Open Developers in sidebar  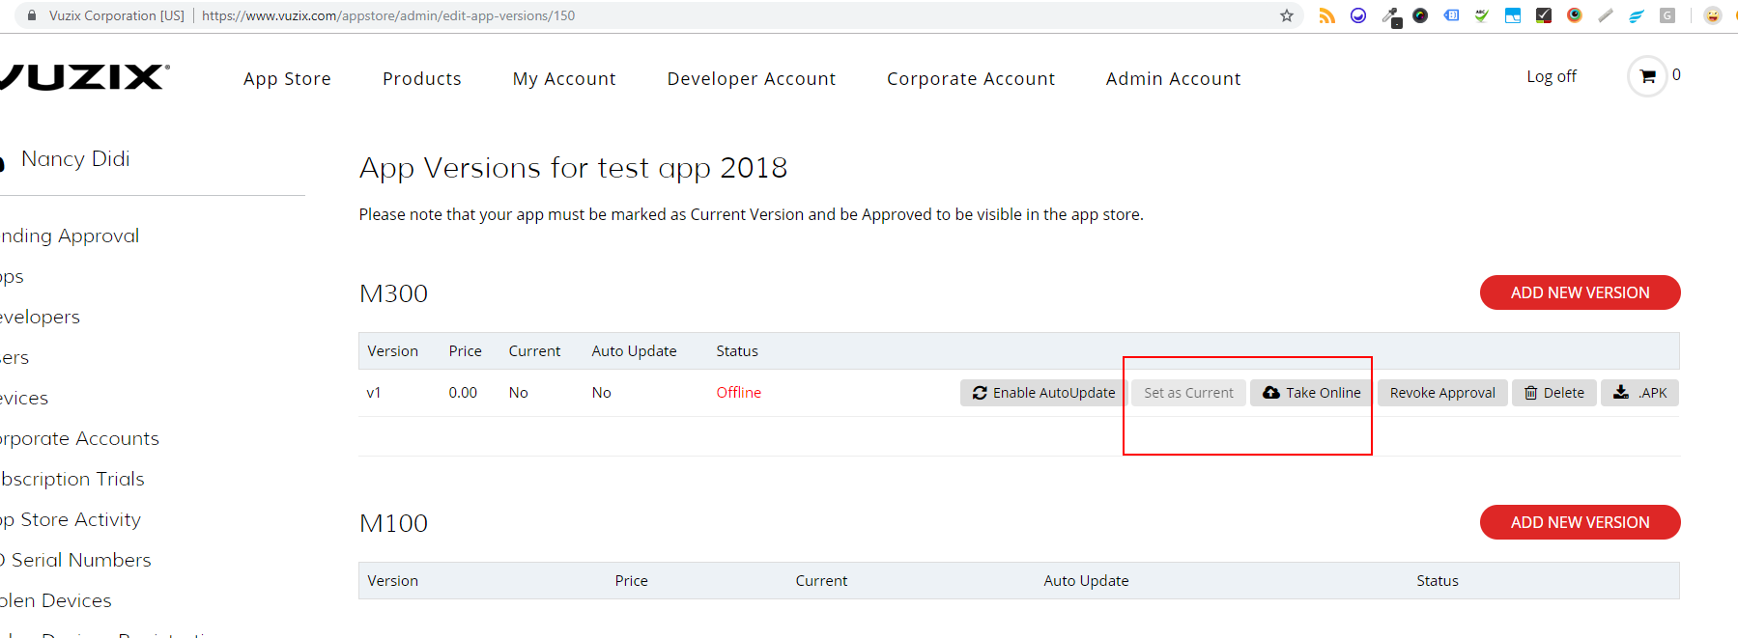point(40,318)
